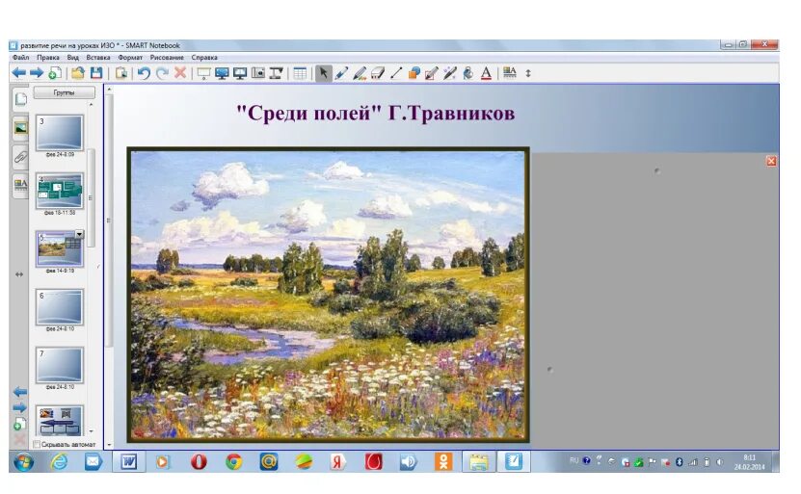Image resolution: width=801 pixels, height=494 pixels.
Task: Open page 7 thumbnail
Action: (x=60, y=365)
